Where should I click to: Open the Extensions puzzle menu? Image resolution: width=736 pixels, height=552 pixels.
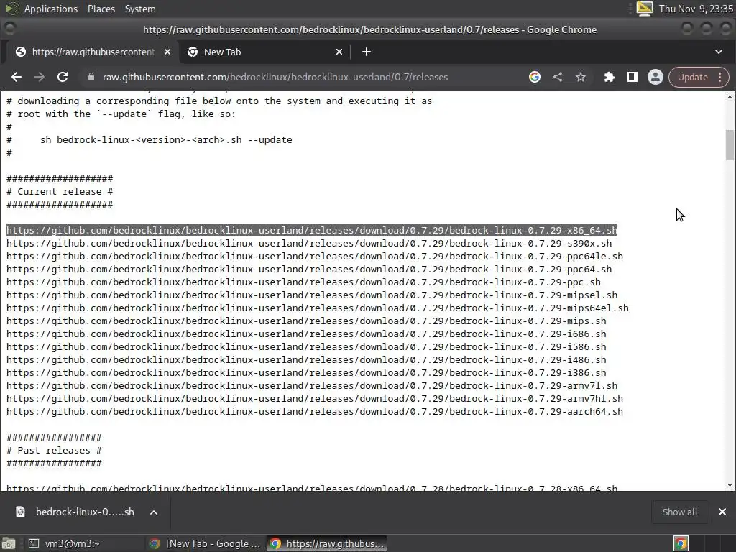[609, 78]
